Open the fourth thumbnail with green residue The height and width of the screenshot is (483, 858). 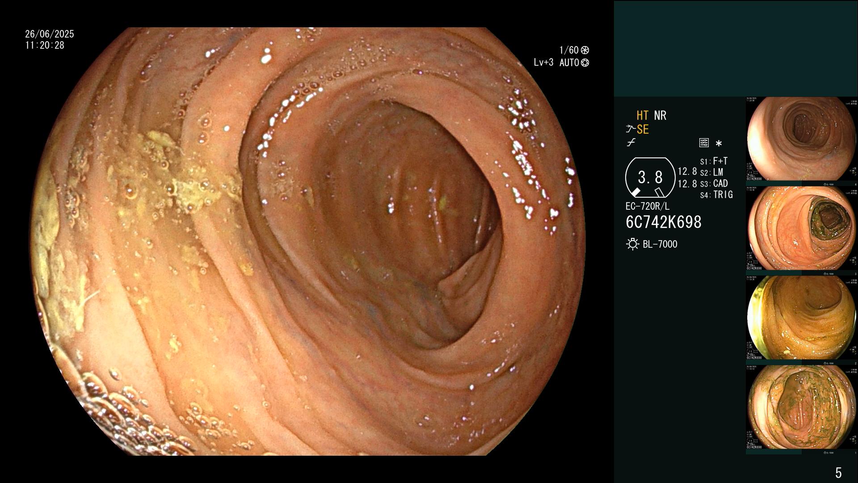coord(802,407)
